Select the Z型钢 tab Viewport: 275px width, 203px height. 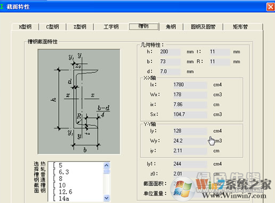[x=80, y=27]
